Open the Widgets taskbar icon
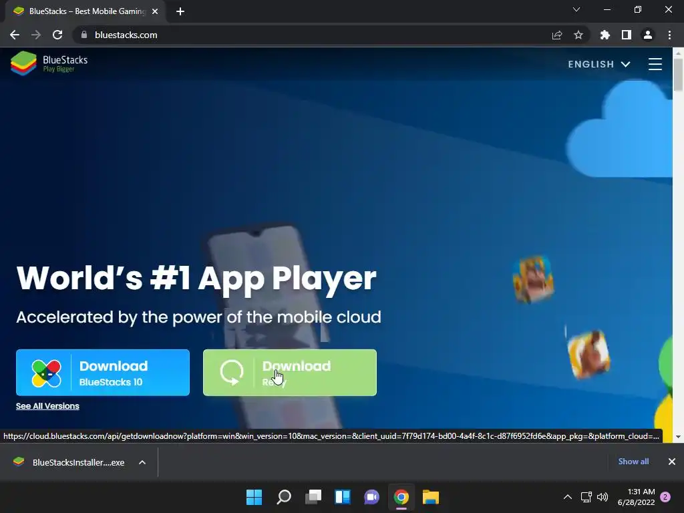This screenshot has height=513, width=684. click(343, 497)
